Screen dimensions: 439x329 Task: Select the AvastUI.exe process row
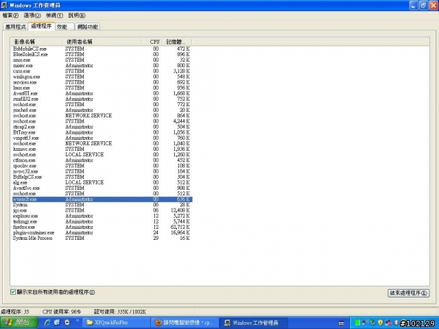click(102, 93)
